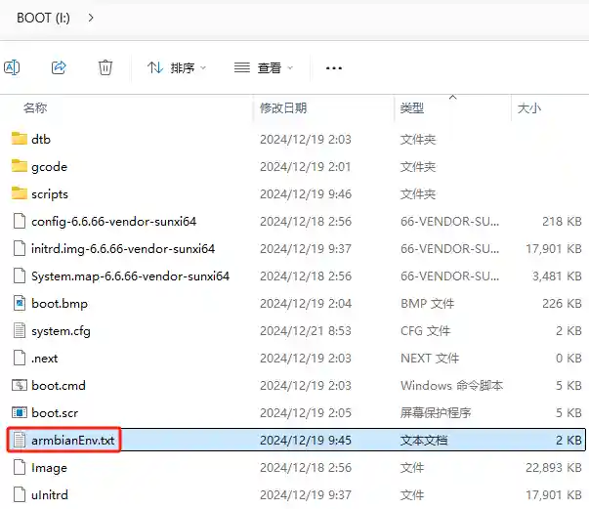Image resolution: width=589 pixels, height=509 pixels.
Task: Sort by the modified date (修改日期) column header
Action: point(283,108)
